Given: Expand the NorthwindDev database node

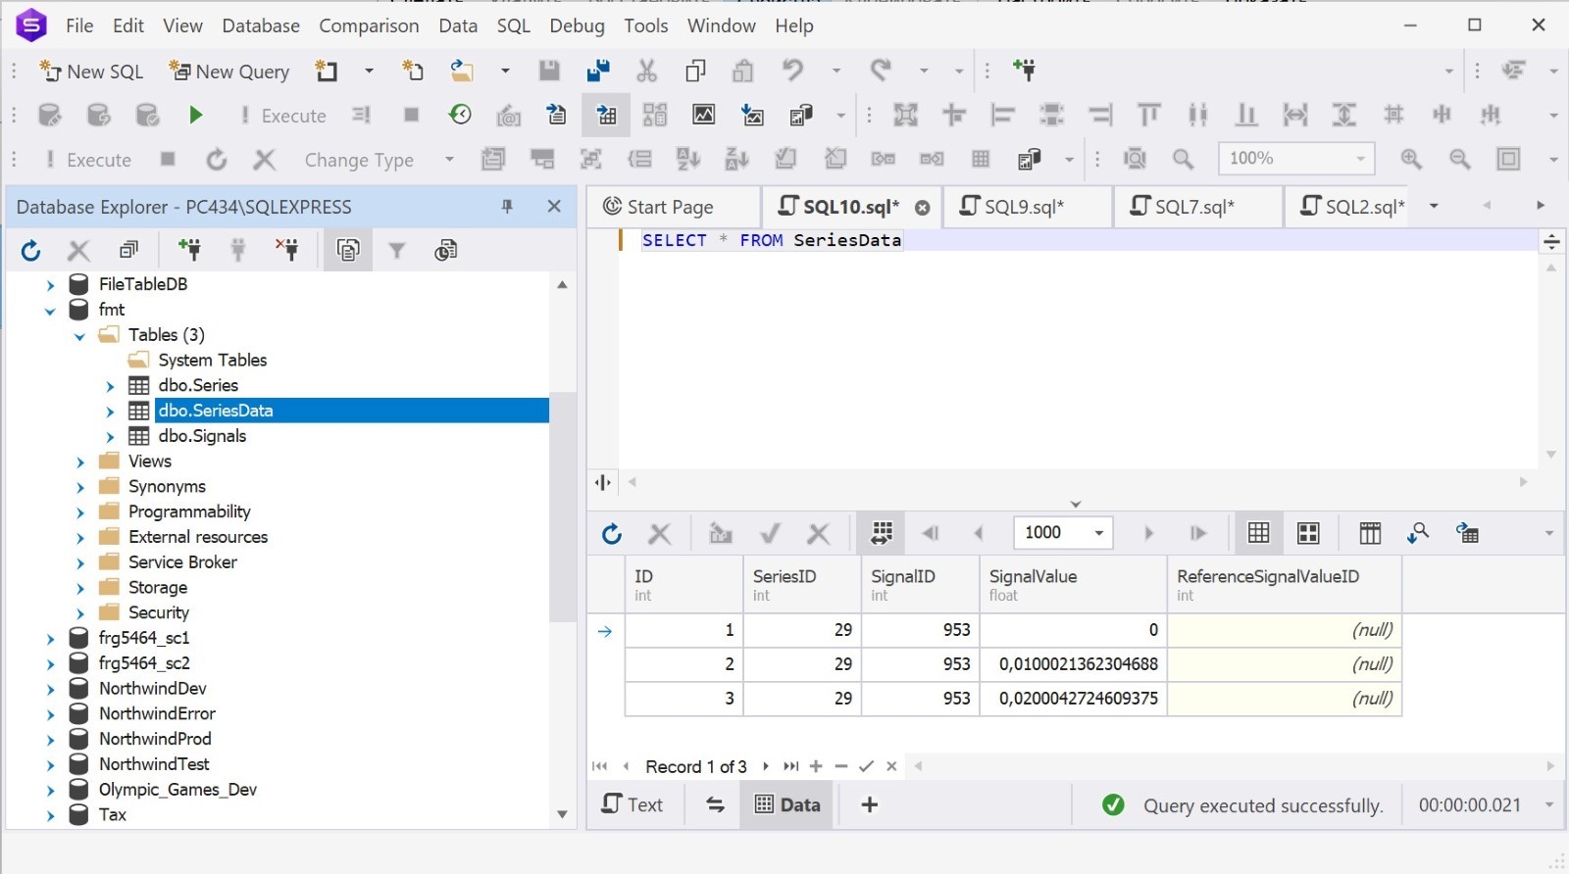Looking at the screenshot, I should [x=50, y=689].
